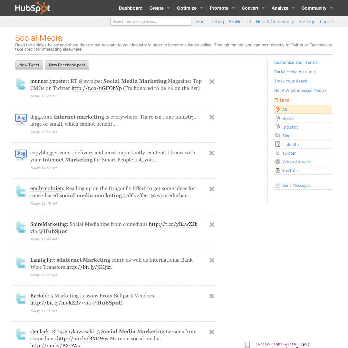Open the bit.ly/myRZBv link
This screenshot has height=348, width=348.
pos(55,303)
